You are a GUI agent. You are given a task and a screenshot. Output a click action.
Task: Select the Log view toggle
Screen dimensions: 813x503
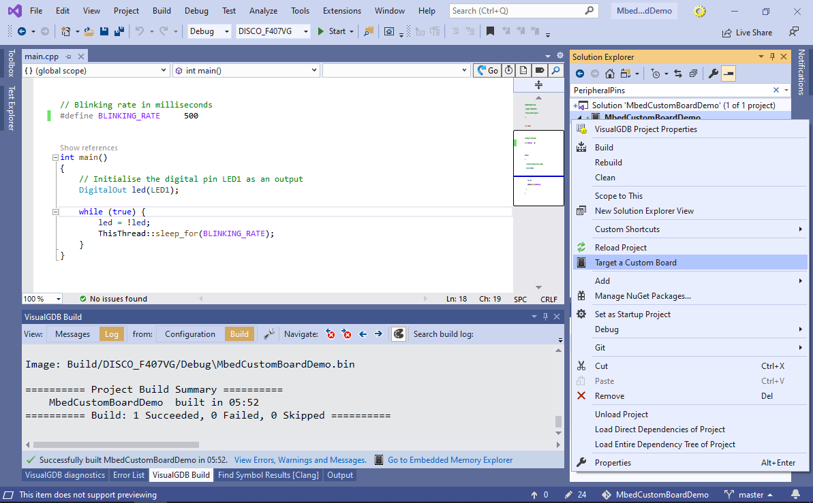[112, 334]
